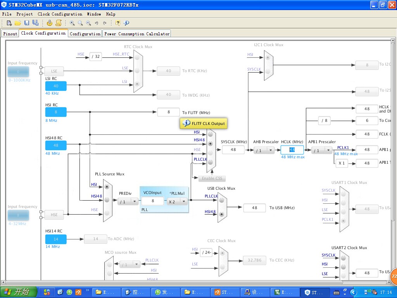This screenshot has height=298, width=397.
Task: Click the VCOInput 8 value field
Action: [x=153, y=201]
